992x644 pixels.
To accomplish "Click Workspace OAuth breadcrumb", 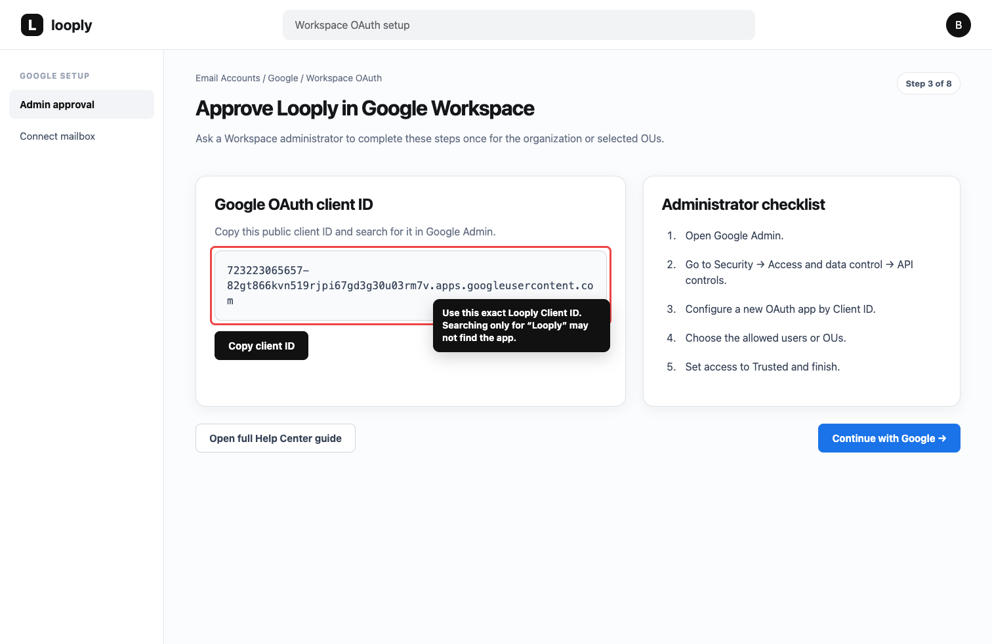I will [344, 78].
